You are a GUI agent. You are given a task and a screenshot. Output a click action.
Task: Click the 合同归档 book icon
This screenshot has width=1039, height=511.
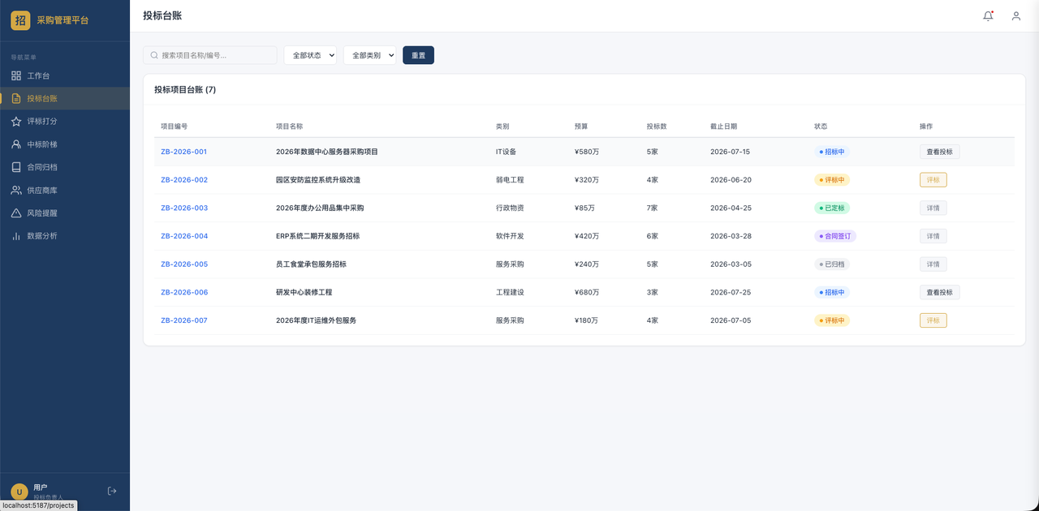(16, 167)
